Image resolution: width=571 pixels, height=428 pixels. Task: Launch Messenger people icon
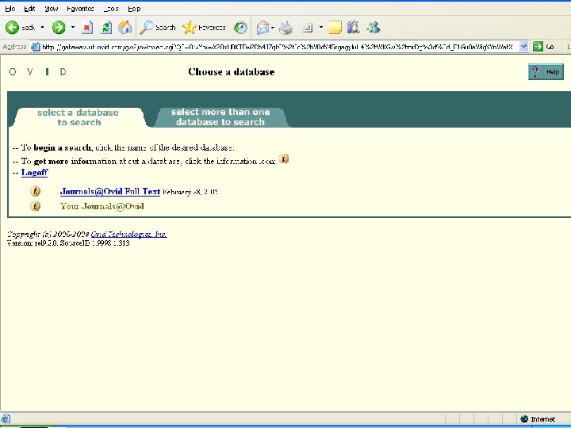point(374,27)
